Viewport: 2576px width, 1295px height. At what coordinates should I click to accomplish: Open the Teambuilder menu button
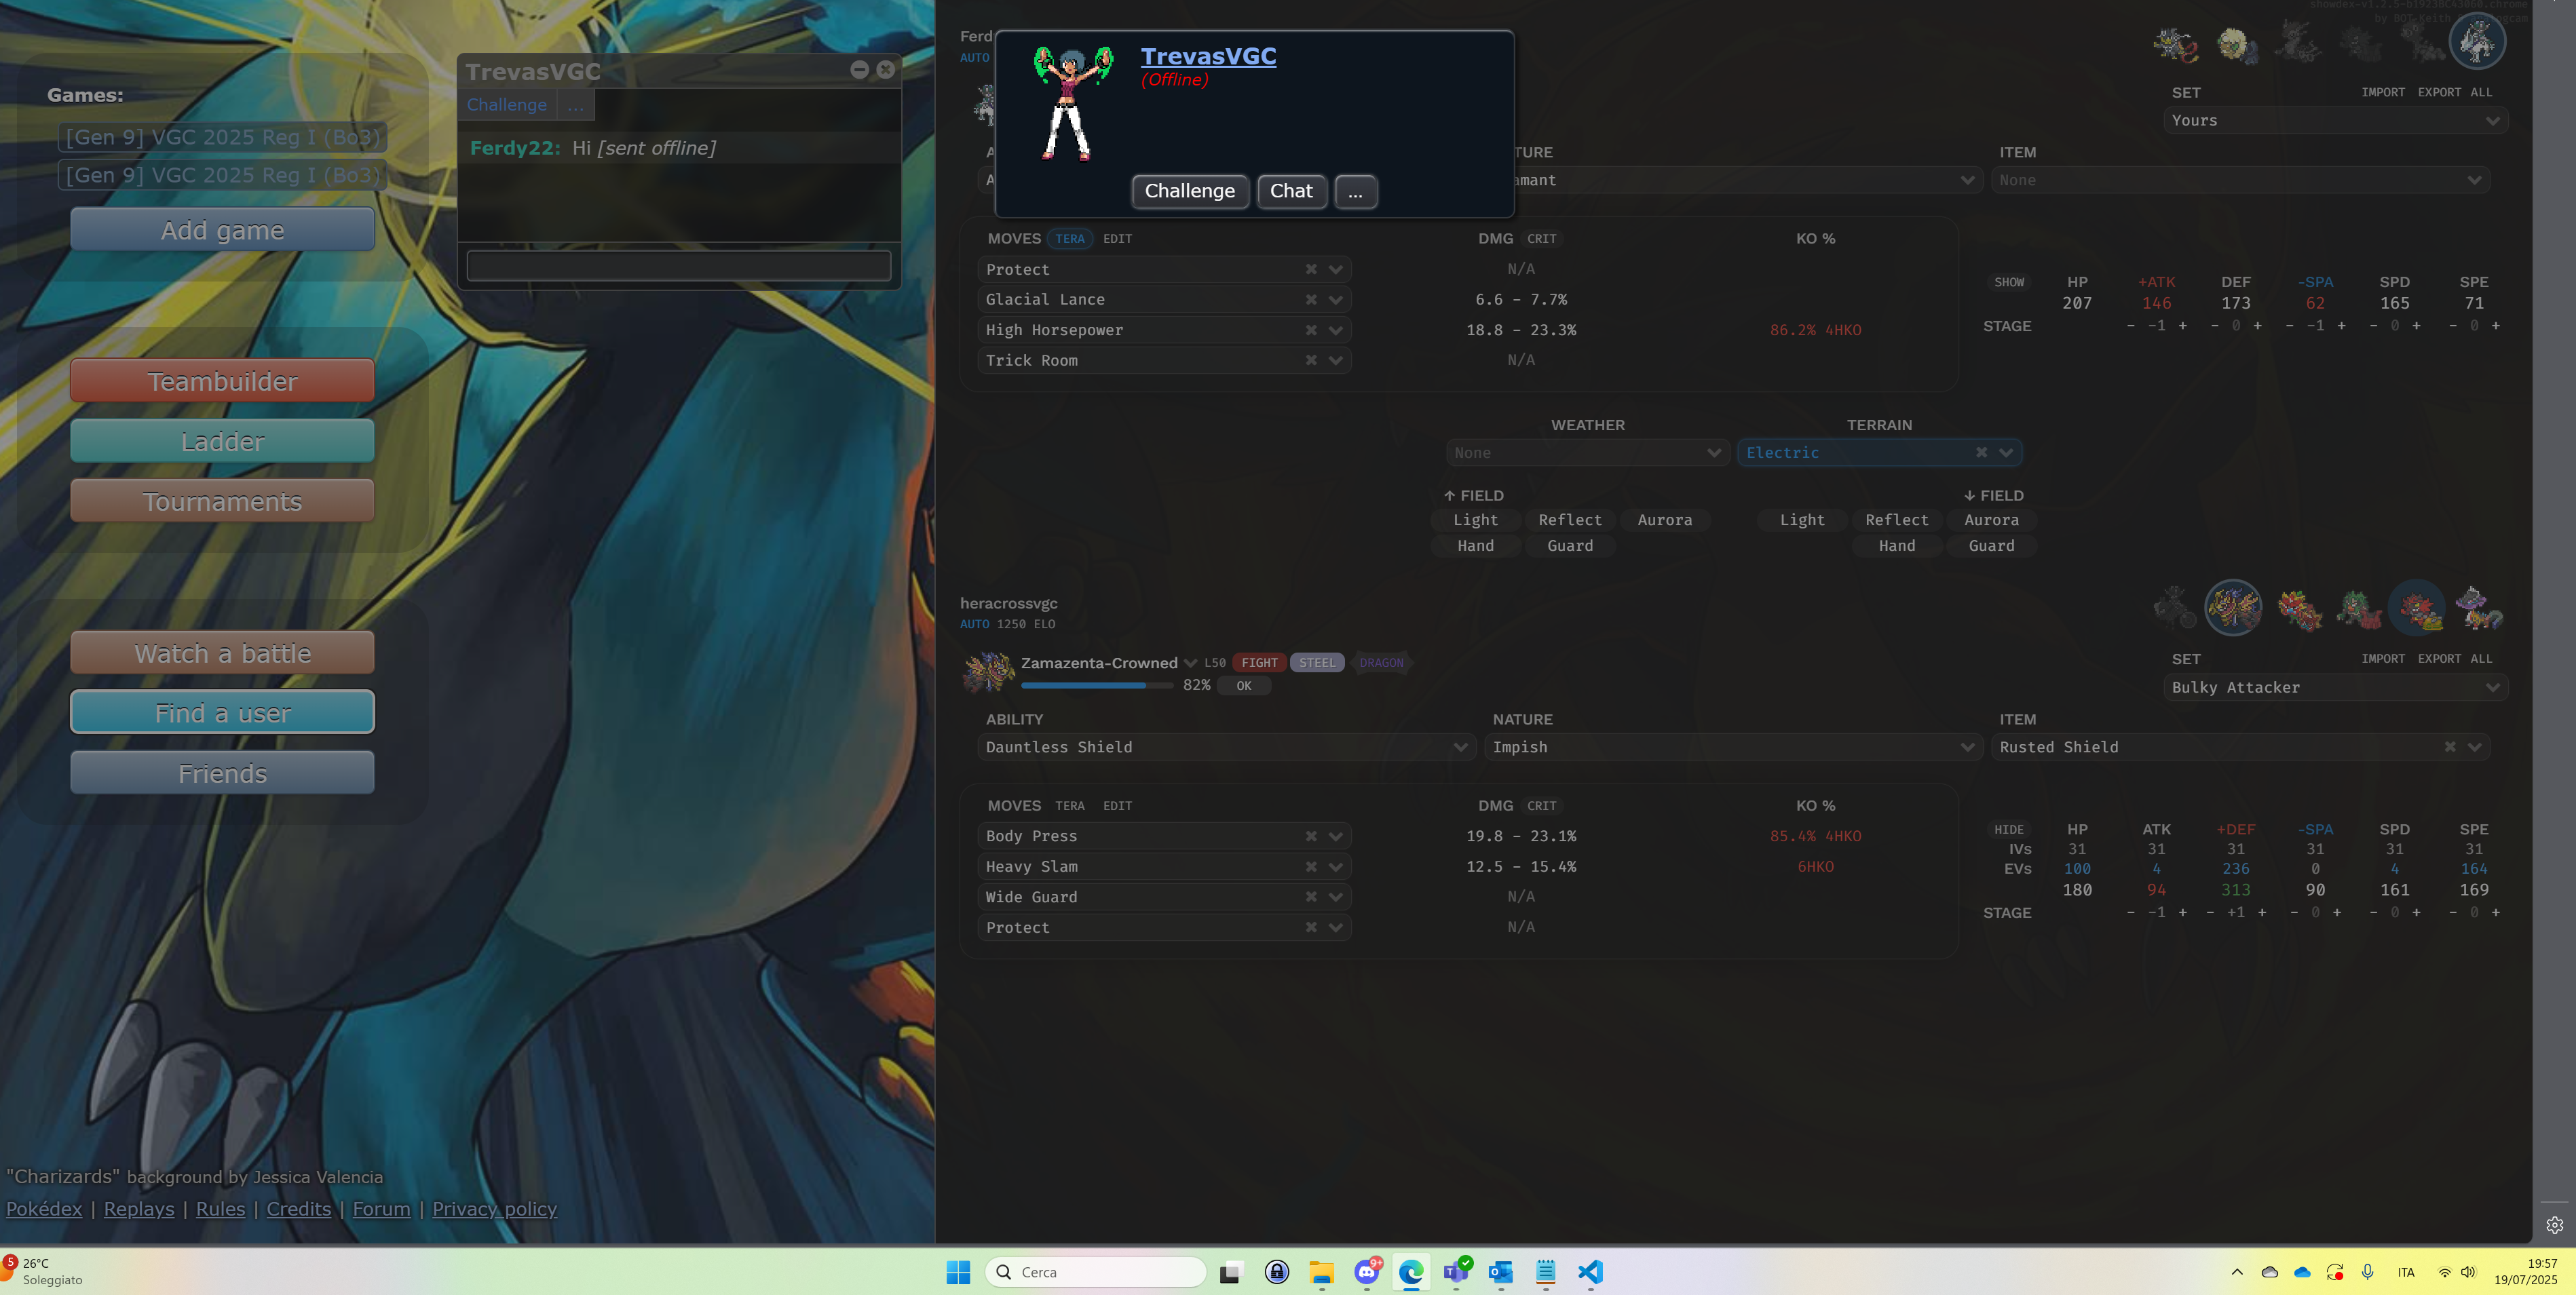tap(222, 381)
